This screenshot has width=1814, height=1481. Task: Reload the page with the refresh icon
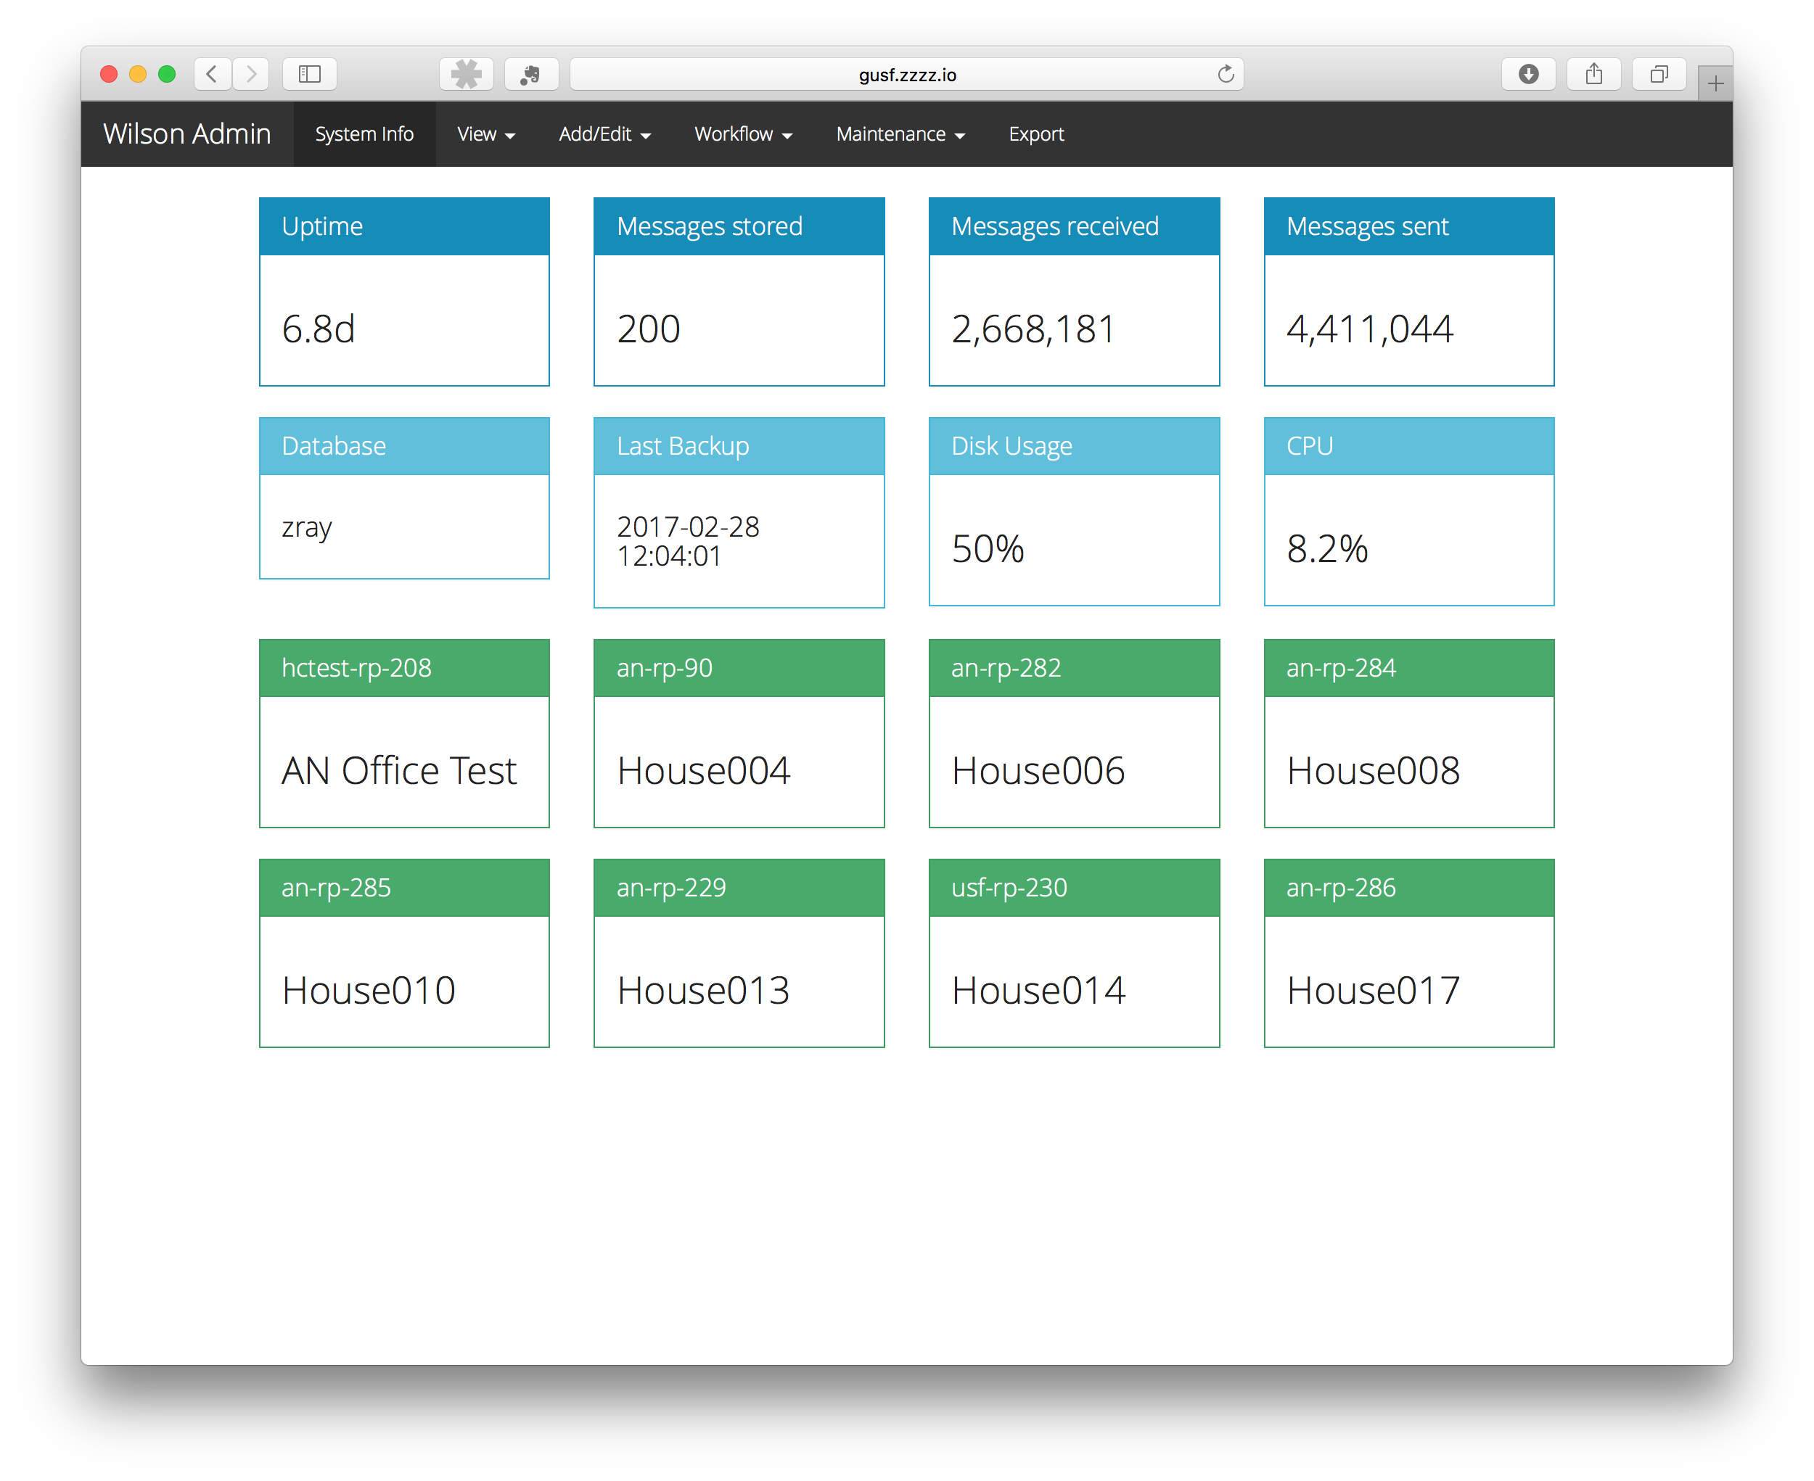pyautogui.click(x=1226, y=74)
